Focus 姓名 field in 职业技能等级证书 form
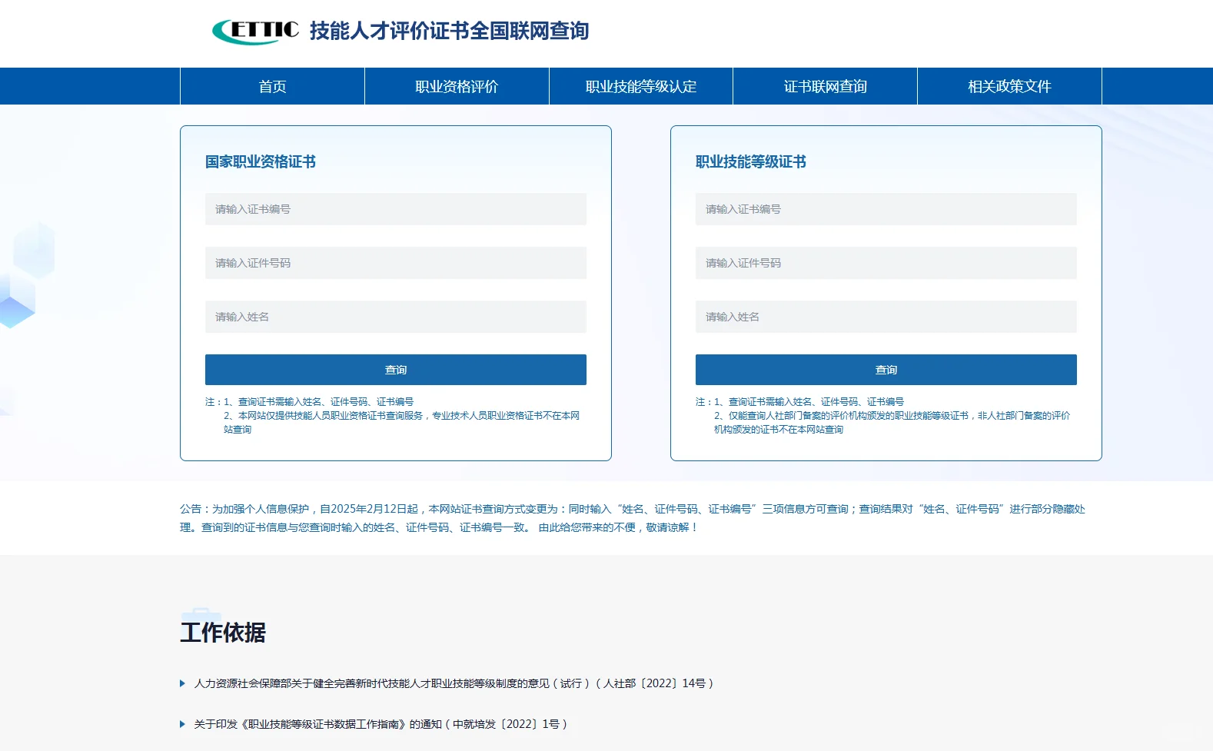The width and height of the screenshot is (1213, 751). point(886,317)
